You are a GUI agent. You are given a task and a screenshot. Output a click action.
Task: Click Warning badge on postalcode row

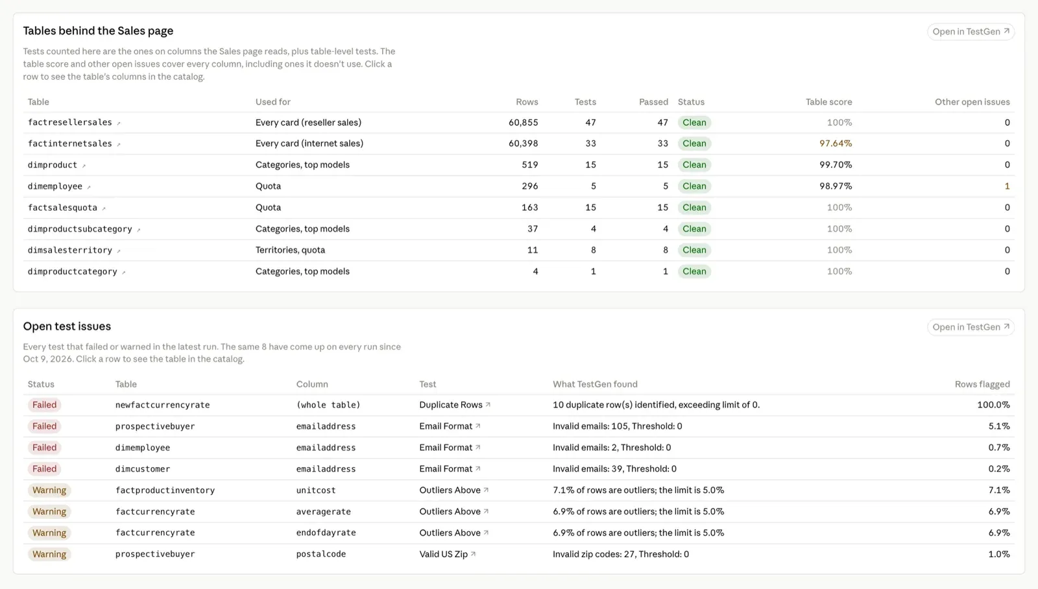[x=49, y=554]
